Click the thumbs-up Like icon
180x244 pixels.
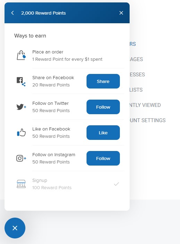(21, 133)
